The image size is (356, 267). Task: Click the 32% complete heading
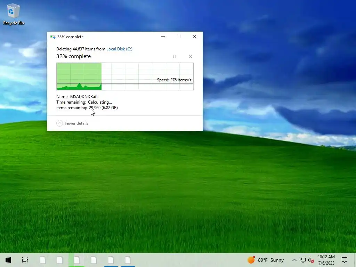74,56
